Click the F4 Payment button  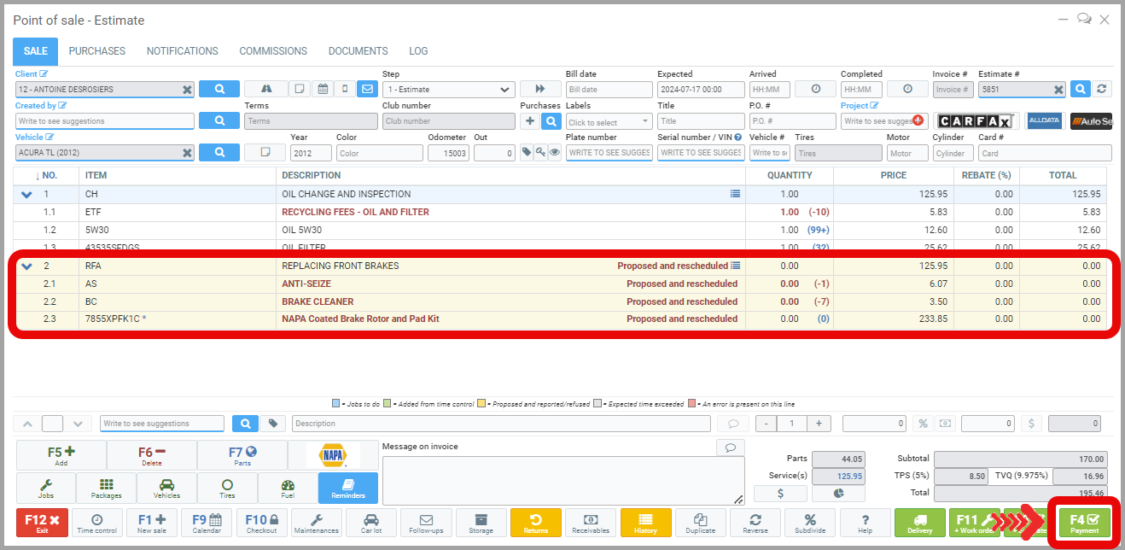(1084, 523)
